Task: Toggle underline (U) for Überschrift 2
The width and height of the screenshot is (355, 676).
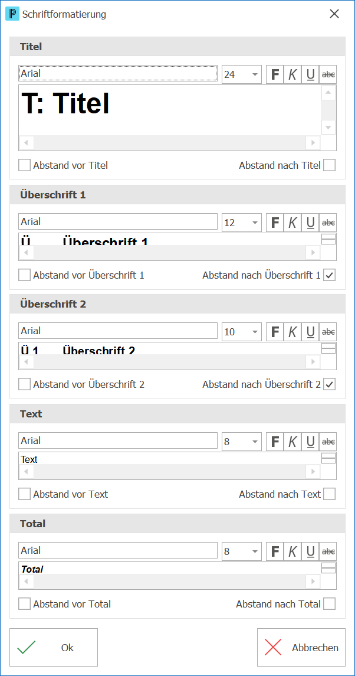Action: tap(310, 332)
